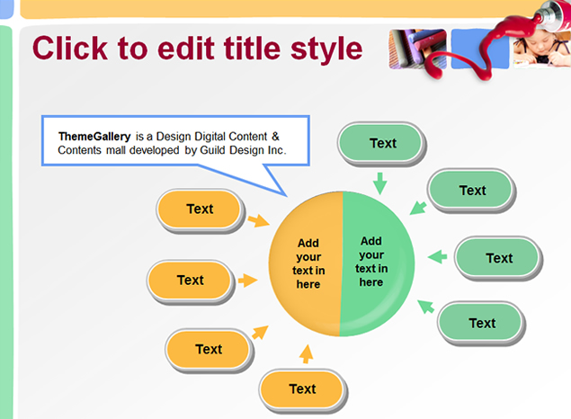The height and width of the screenshot is (419, 571).
Task: Click the crayons photo in the header
Action: (416, 49)
